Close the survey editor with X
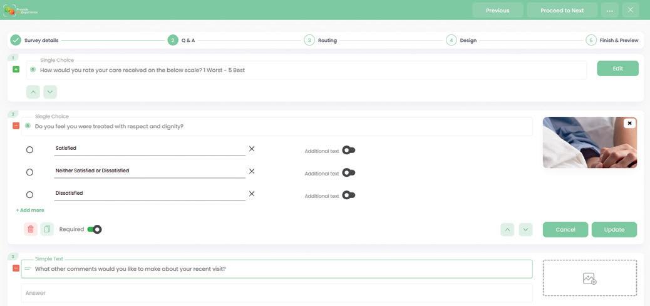The width and height of the screenshot is (650, 306). pos(631,10)
